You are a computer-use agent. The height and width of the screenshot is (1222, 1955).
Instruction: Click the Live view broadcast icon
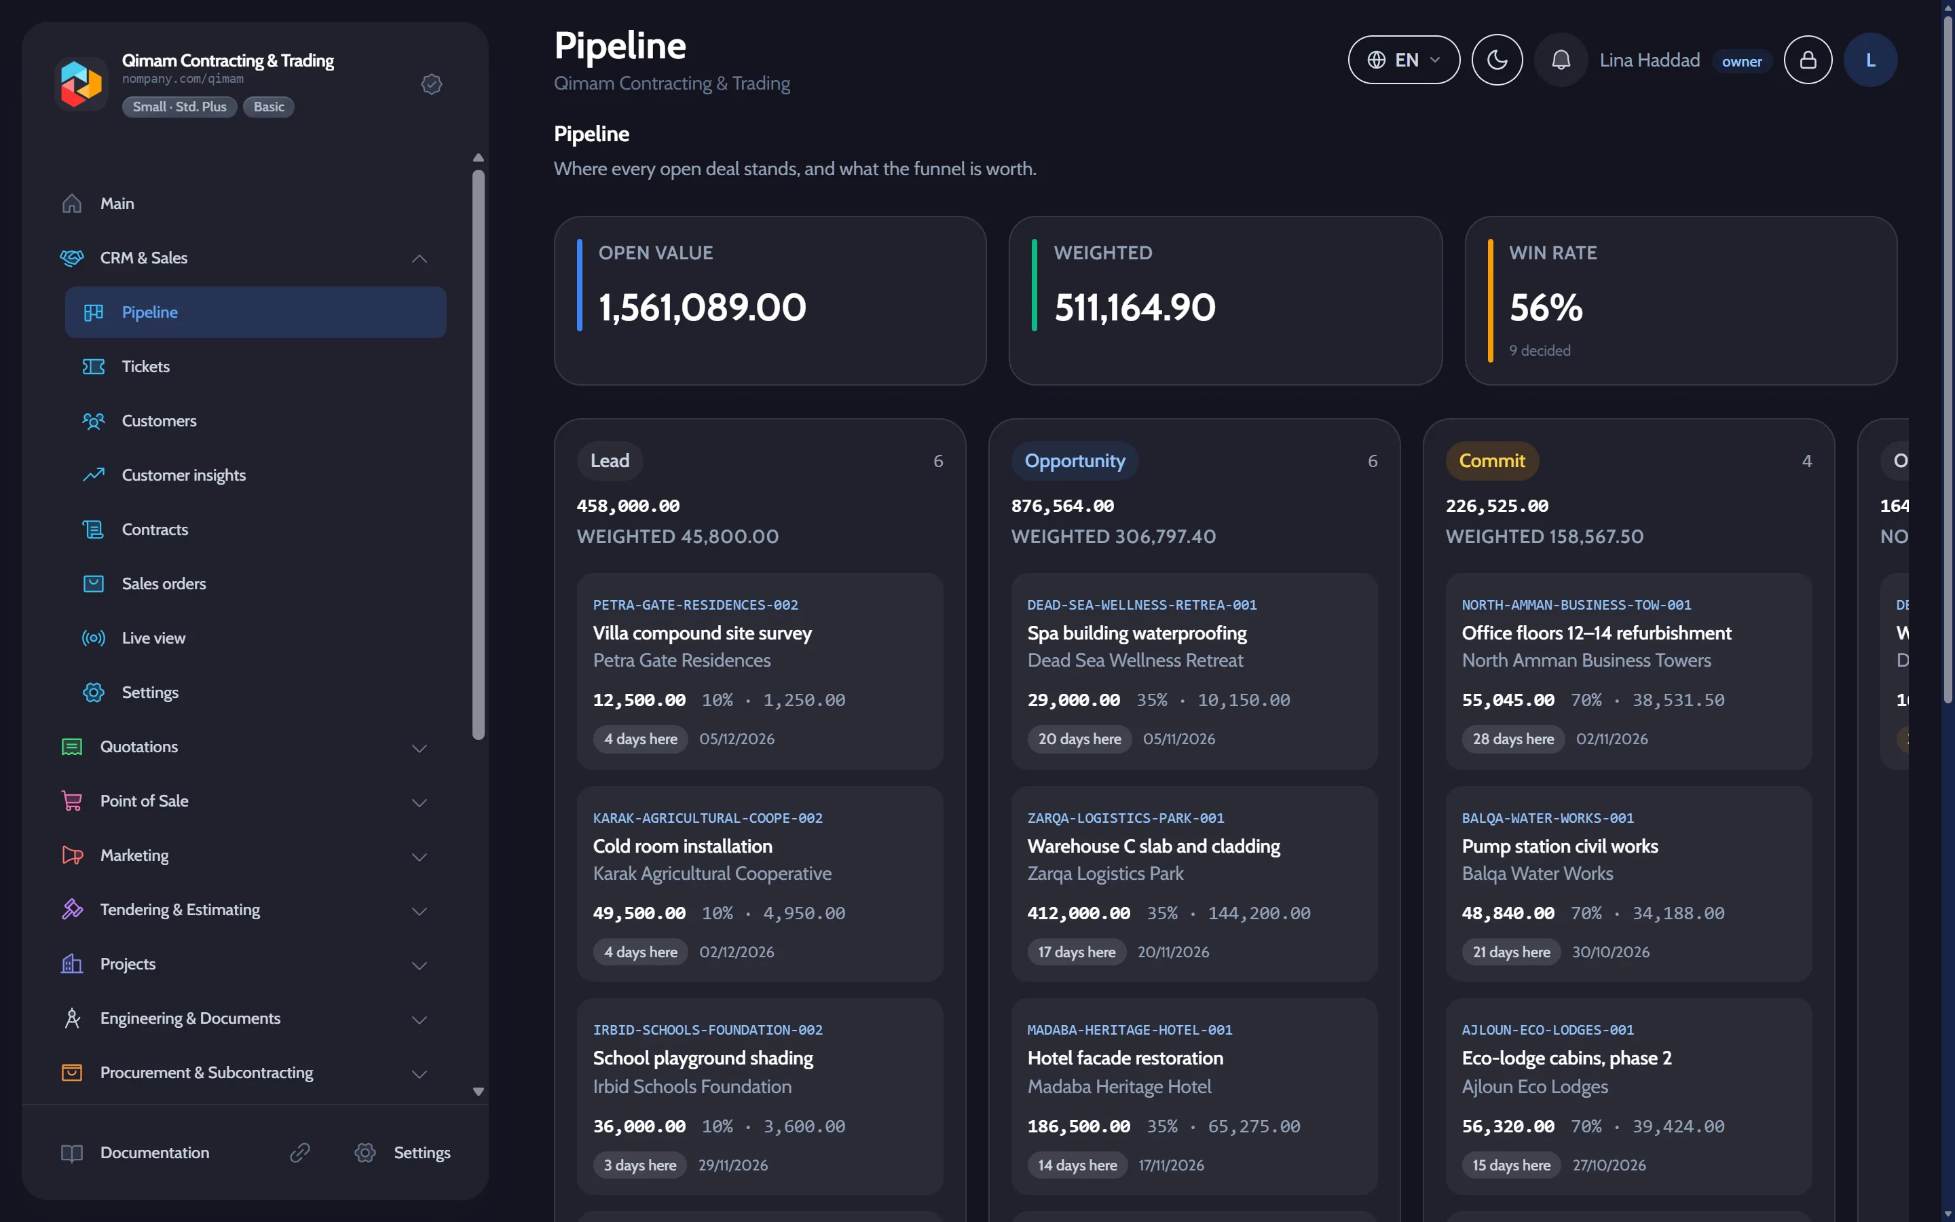pyautogui.click(x=94, y=637)
